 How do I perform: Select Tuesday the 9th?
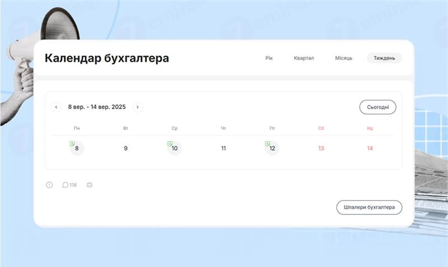(x=125, y=148)
